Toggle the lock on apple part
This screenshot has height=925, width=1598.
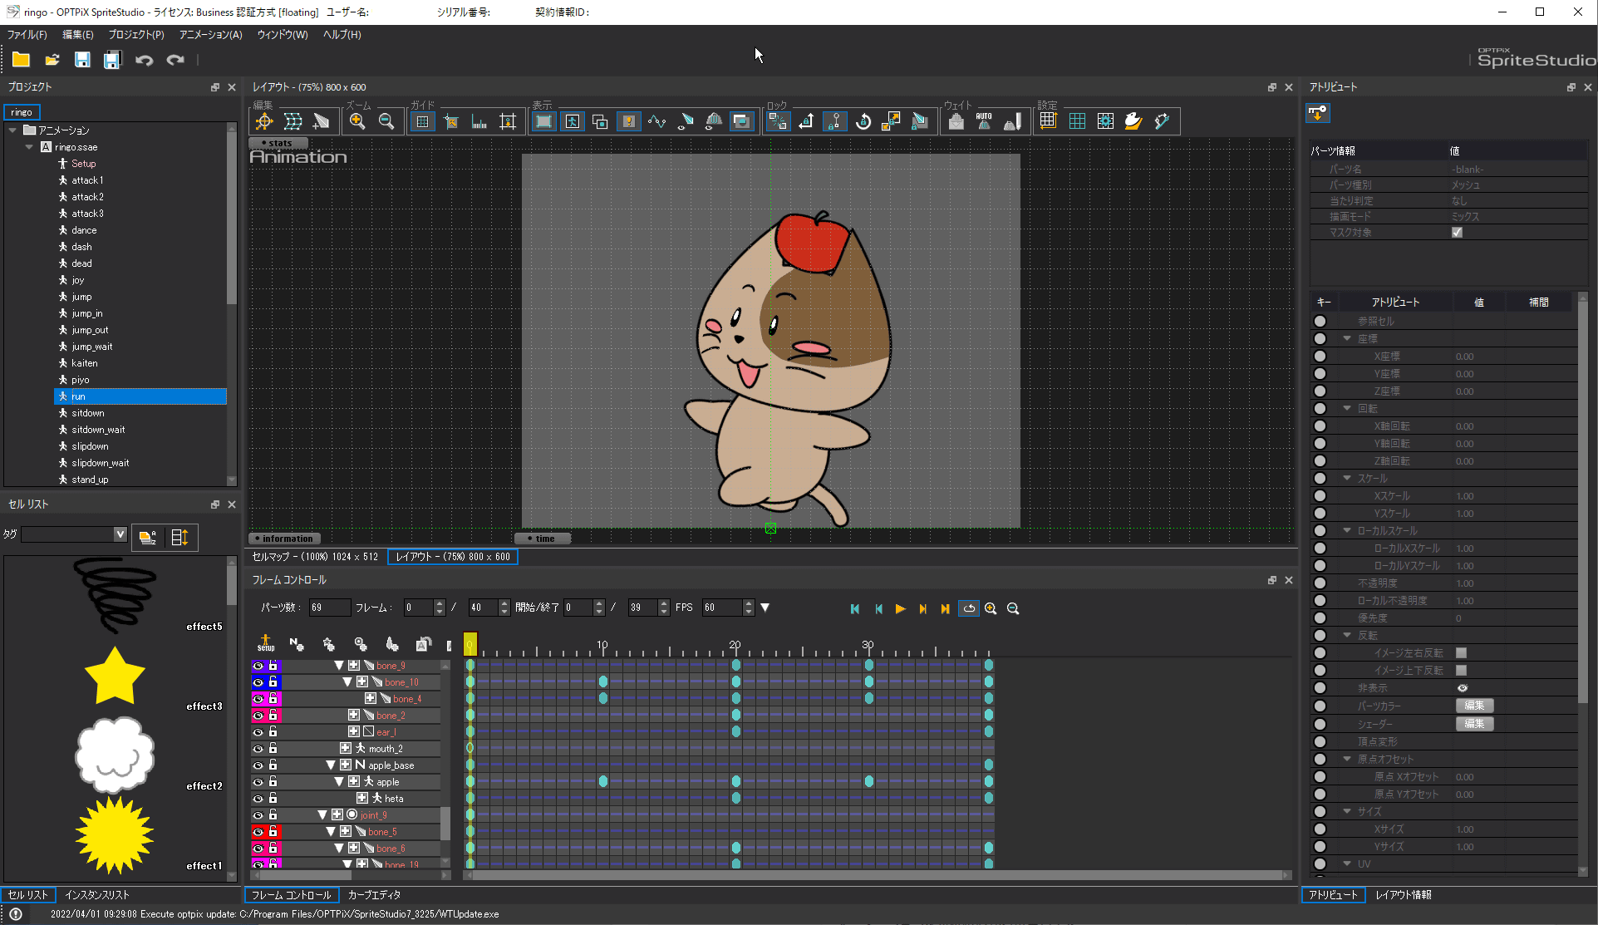coord(273,782)
